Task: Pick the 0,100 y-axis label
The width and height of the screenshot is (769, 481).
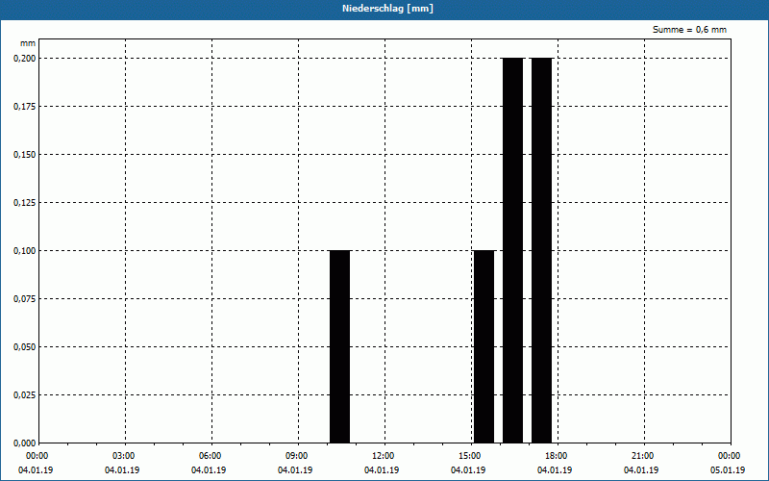Action: click(x=25, y=251)
